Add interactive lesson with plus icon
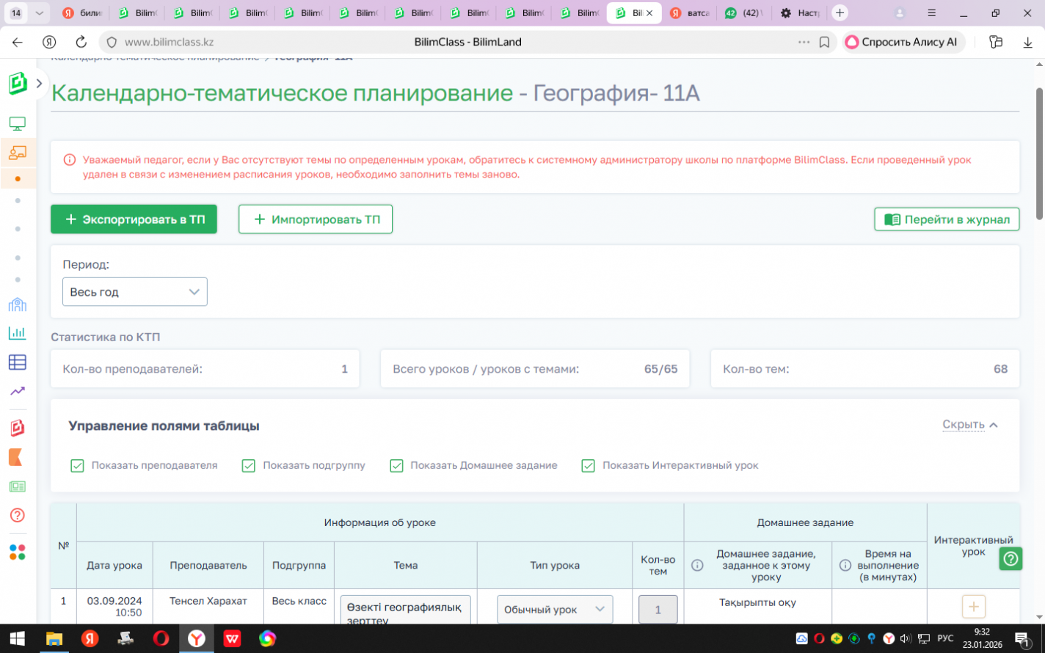This screenshot has height=653, width=1045. click(973, 607)
